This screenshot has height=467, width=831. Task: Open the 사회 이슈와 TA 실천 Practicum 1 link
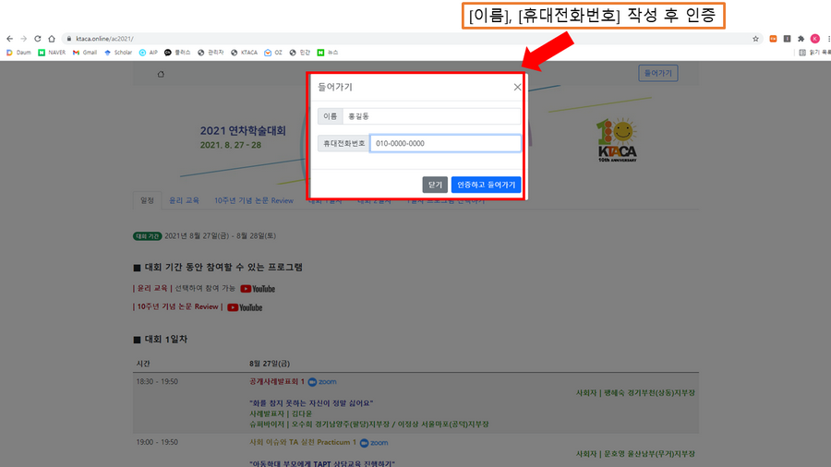(303, 442)
